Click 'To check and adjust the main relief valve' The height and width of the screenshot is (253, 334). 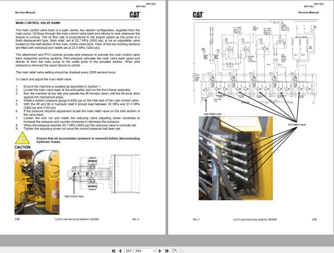click(43, 79)
